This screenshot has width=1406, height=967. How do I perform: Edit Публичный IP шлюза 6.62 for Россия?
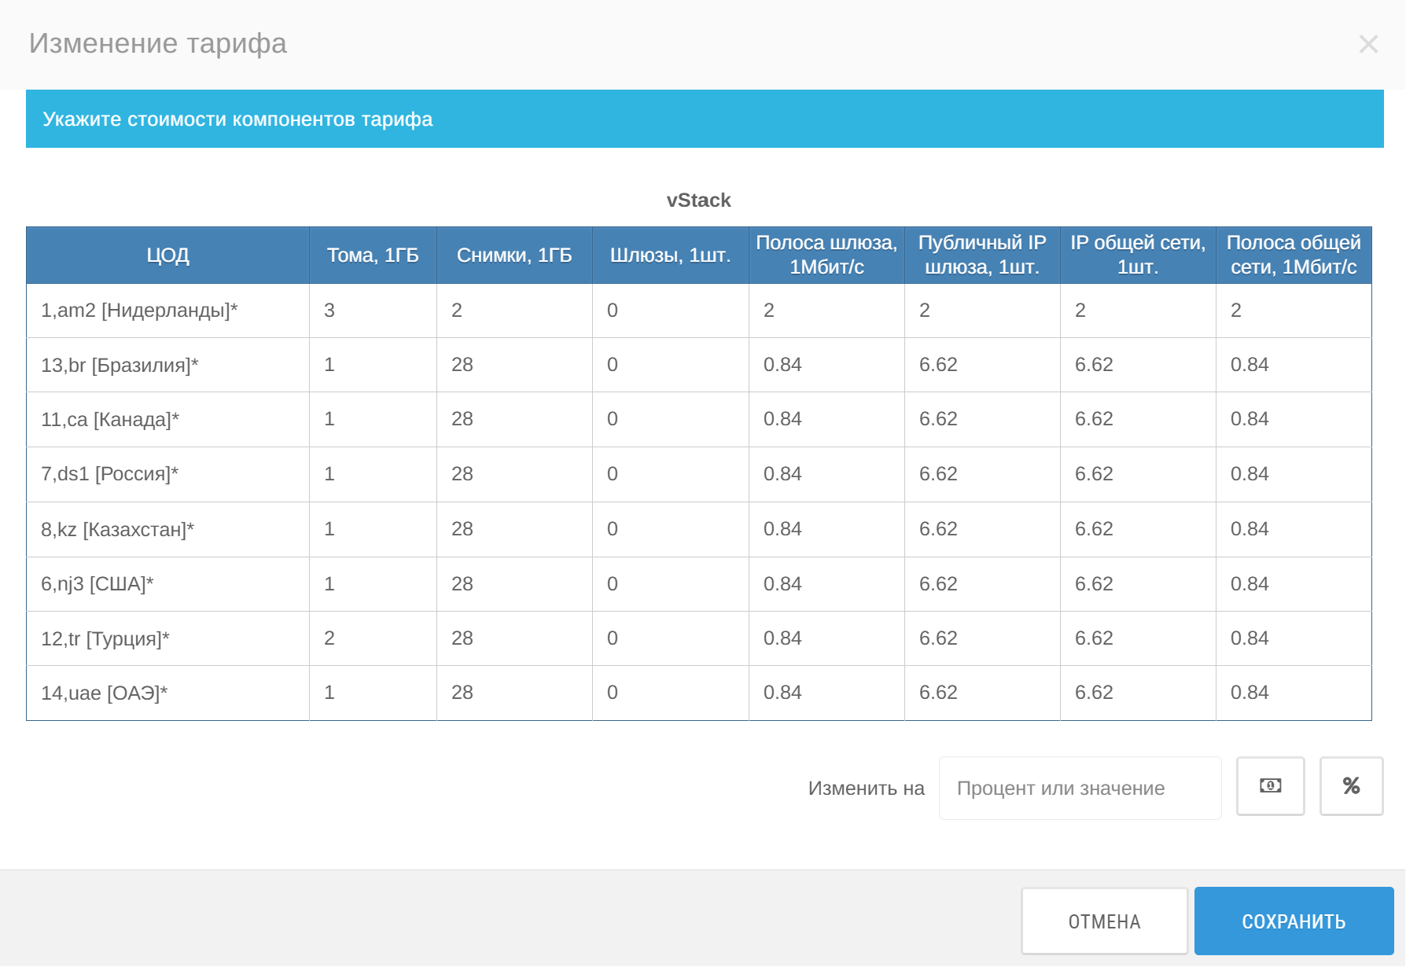pyautogui.click(x=982, y=474)
